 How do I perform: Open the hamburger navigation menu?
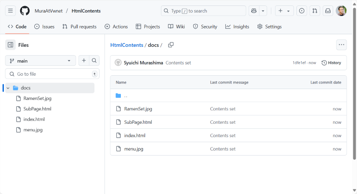[x=11, y=11]
